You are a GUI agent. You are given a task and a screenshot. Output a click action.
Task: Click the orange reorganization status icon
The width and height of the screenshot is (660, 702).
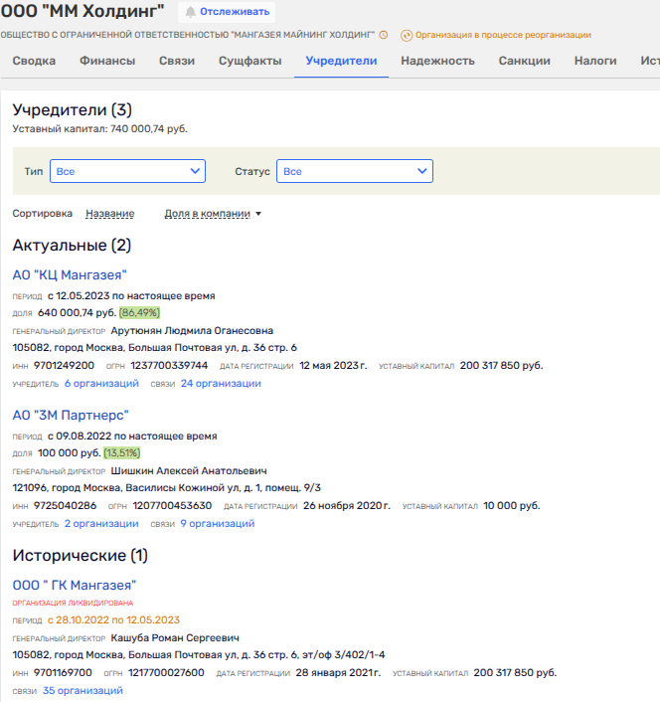[x=406, y=35]
